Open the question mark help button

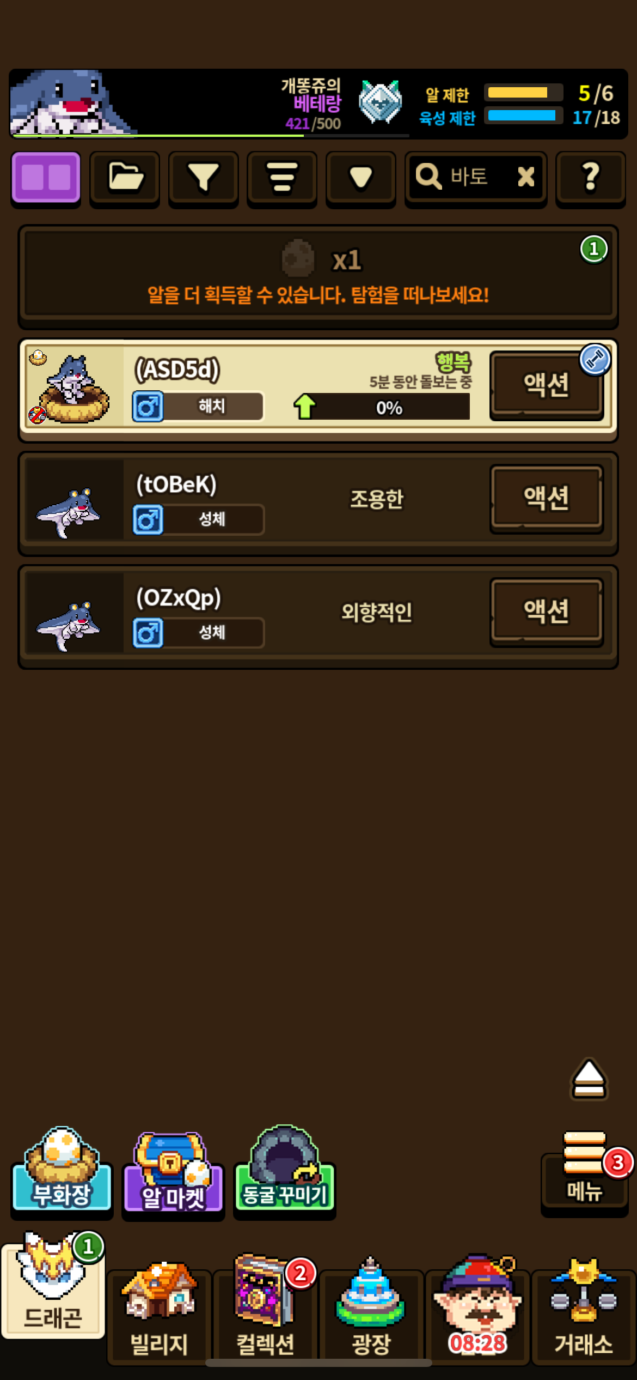pyautogui.click(x=591, y=178)
